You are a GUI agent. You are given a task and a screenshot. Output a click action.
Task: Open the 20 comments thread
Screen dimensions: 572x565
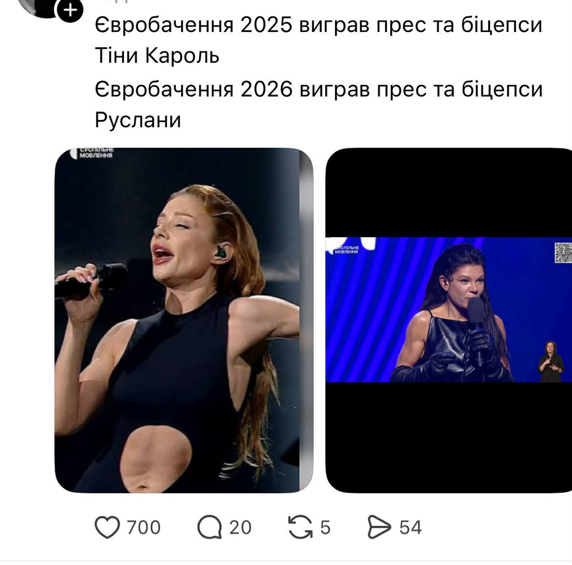241,527
